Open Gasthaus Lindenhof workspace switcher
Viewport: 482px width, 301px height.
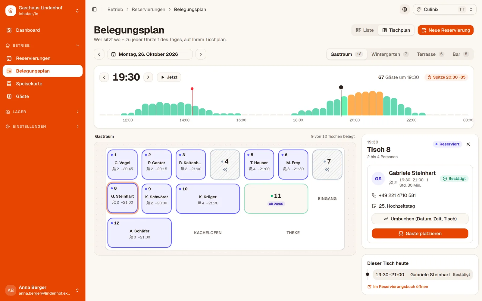click(42, 11)
